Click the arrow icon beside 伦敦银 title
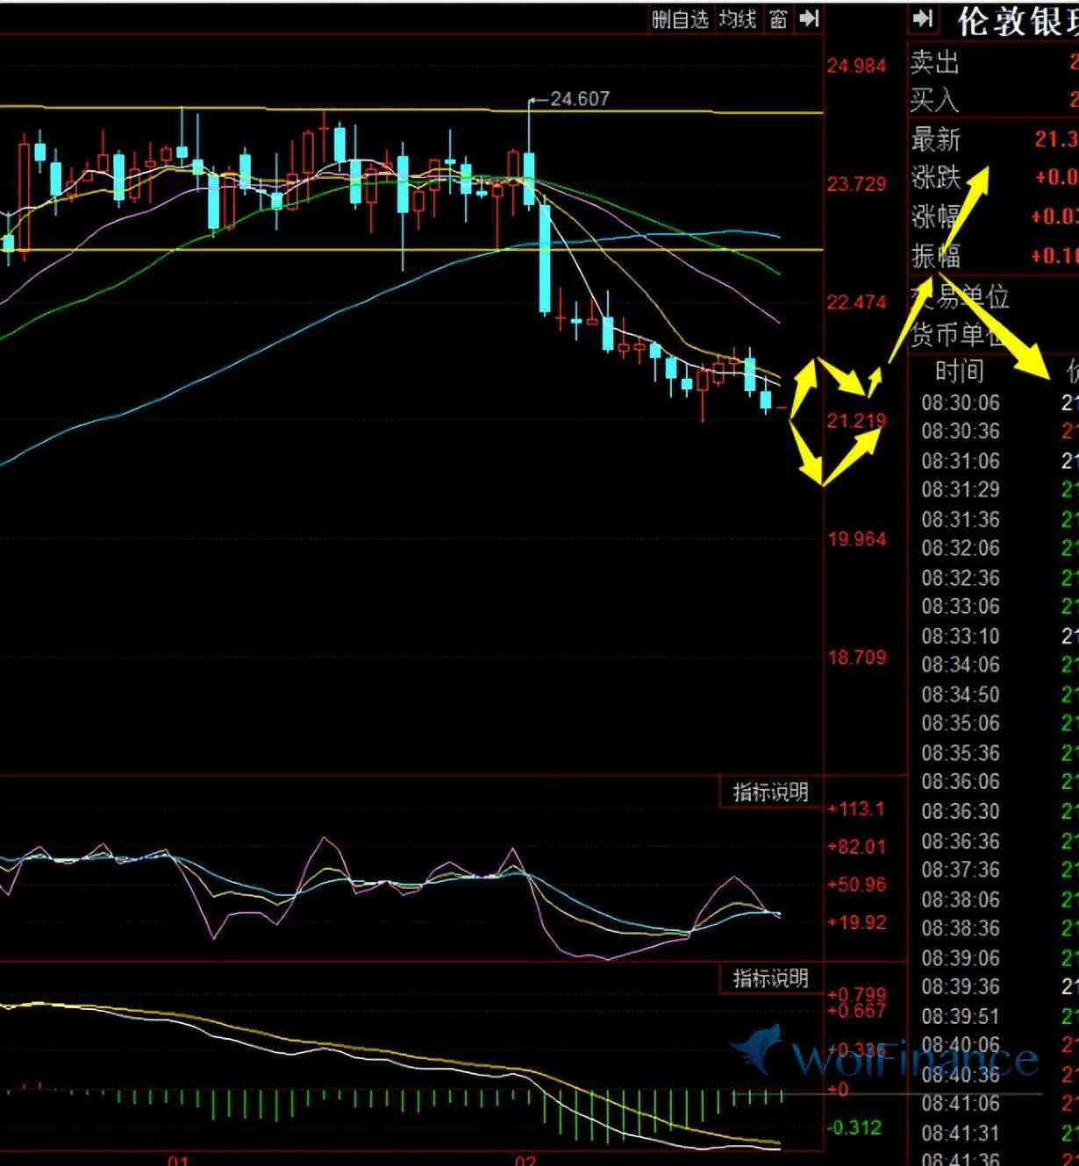This screenshot has width=1079, height=1166. [923, 18]
